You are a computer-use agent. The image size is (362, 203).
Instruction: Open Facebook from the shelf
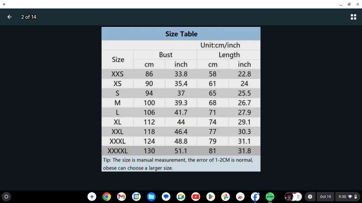[x=255, y=197]
